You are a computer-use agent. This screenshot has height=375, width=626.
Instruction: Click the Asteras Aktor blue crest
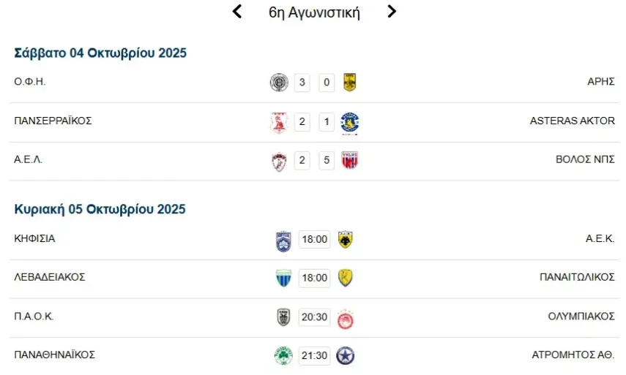[x=350, y=122]
